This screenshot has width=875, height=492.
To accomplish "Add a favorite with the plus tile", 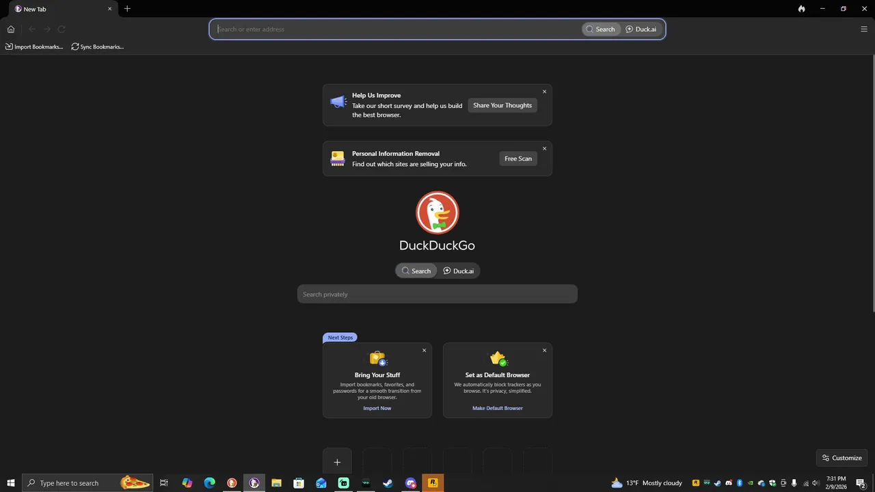I will tap(337, 462).
